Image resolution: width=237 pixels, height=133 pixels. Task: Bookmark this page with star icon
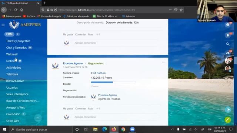point(181,10)
